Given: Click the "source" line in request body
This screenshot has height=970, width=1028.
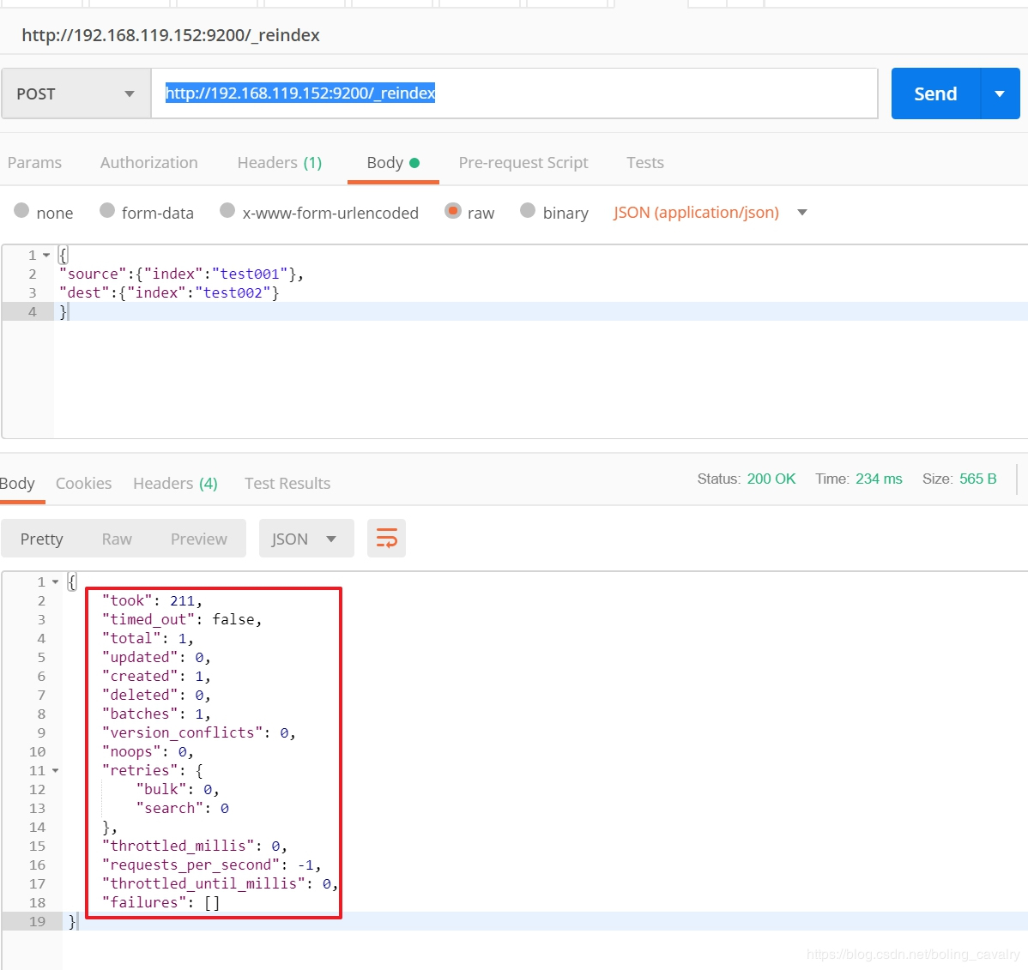Looking at the screenshot, I should (x=181, y=274).
